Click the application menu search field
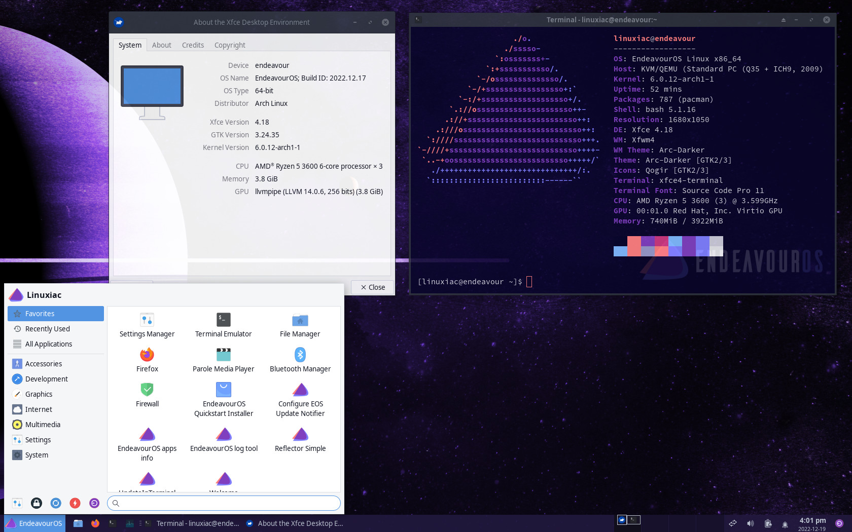Viewport: 852px width, 532px height. [x=224, y=503]
